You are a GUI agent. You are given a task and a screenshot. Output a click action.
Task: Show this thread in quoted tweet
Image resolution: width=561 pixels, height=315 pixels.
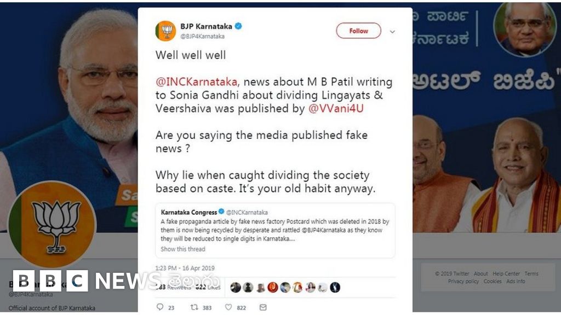pos(183,249)
